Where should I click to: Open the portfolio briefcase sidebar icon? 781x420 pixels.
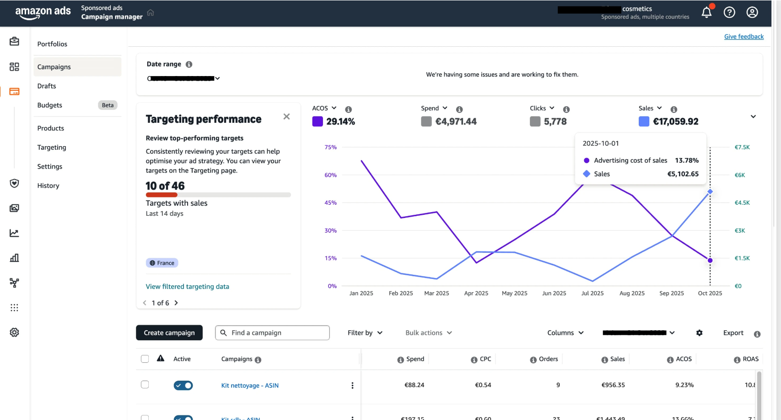point(14,42)
